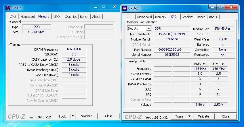Click JEDEC #2 frequency 166 MHz cell
The height and width of the screenshot is (127, 244).
(x=218, y=69)
